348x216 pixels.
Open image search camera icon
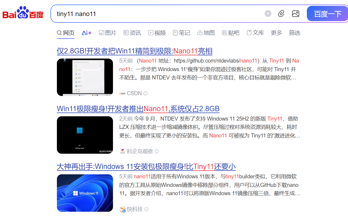[x=296, y=14]
